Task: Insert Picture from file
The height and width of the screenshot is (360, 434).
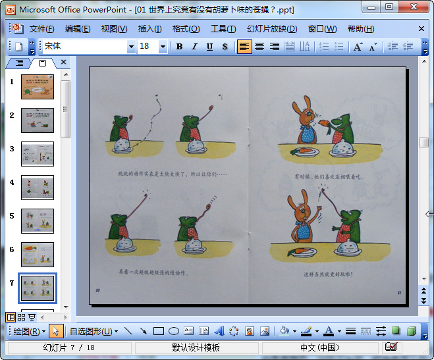Action: pyautogui.click(x=265, y=331)
